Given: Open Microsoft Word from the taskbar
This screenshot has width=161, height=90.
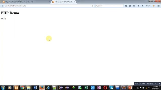Looking at the screenshot, I should [x=35, y=88].
